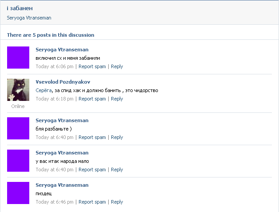279x212 pixels.
Task: Report spam on Vsevolod's 6:18 pm post
Action: click(92, 99)
